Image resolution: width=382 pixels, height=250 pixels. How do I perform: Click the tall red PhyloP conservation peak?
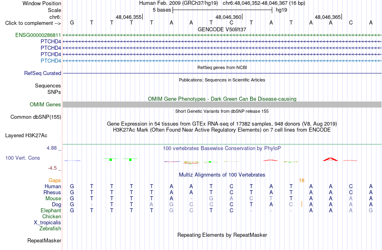tap(331, 159)
